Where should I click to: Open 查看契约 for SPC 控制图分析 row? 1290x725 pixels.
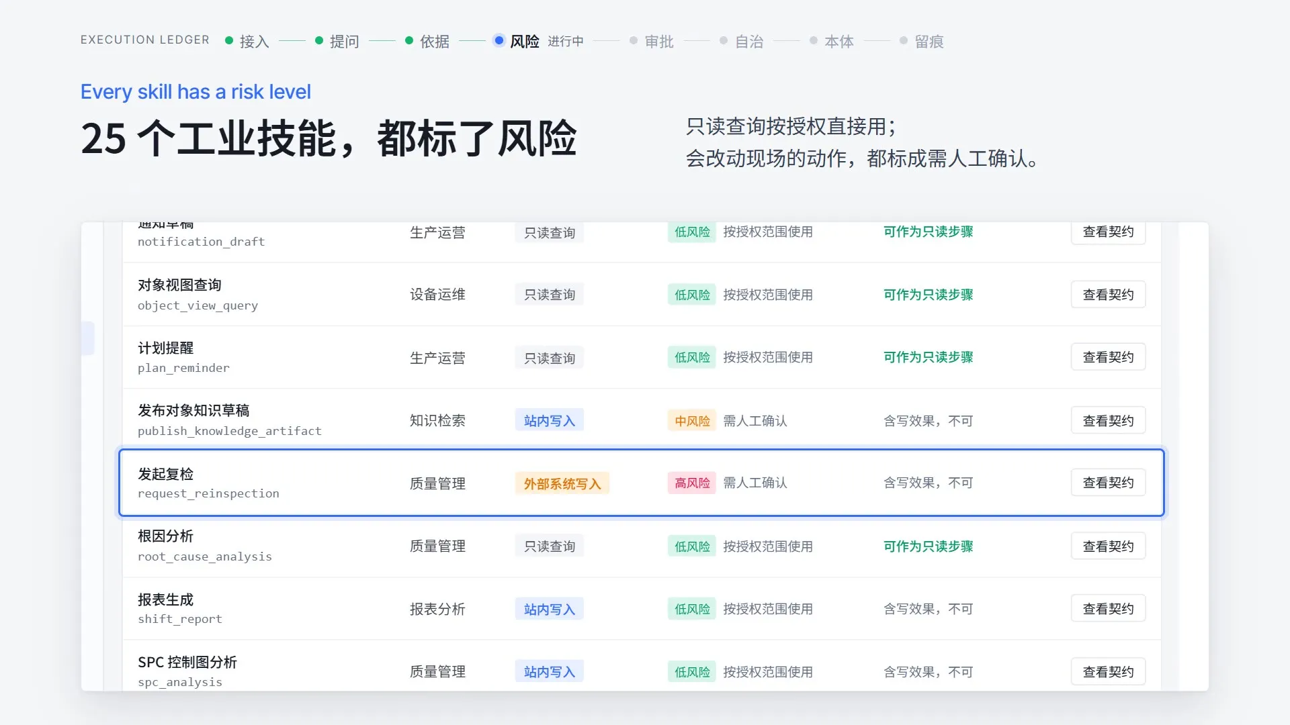(1108, 672)
